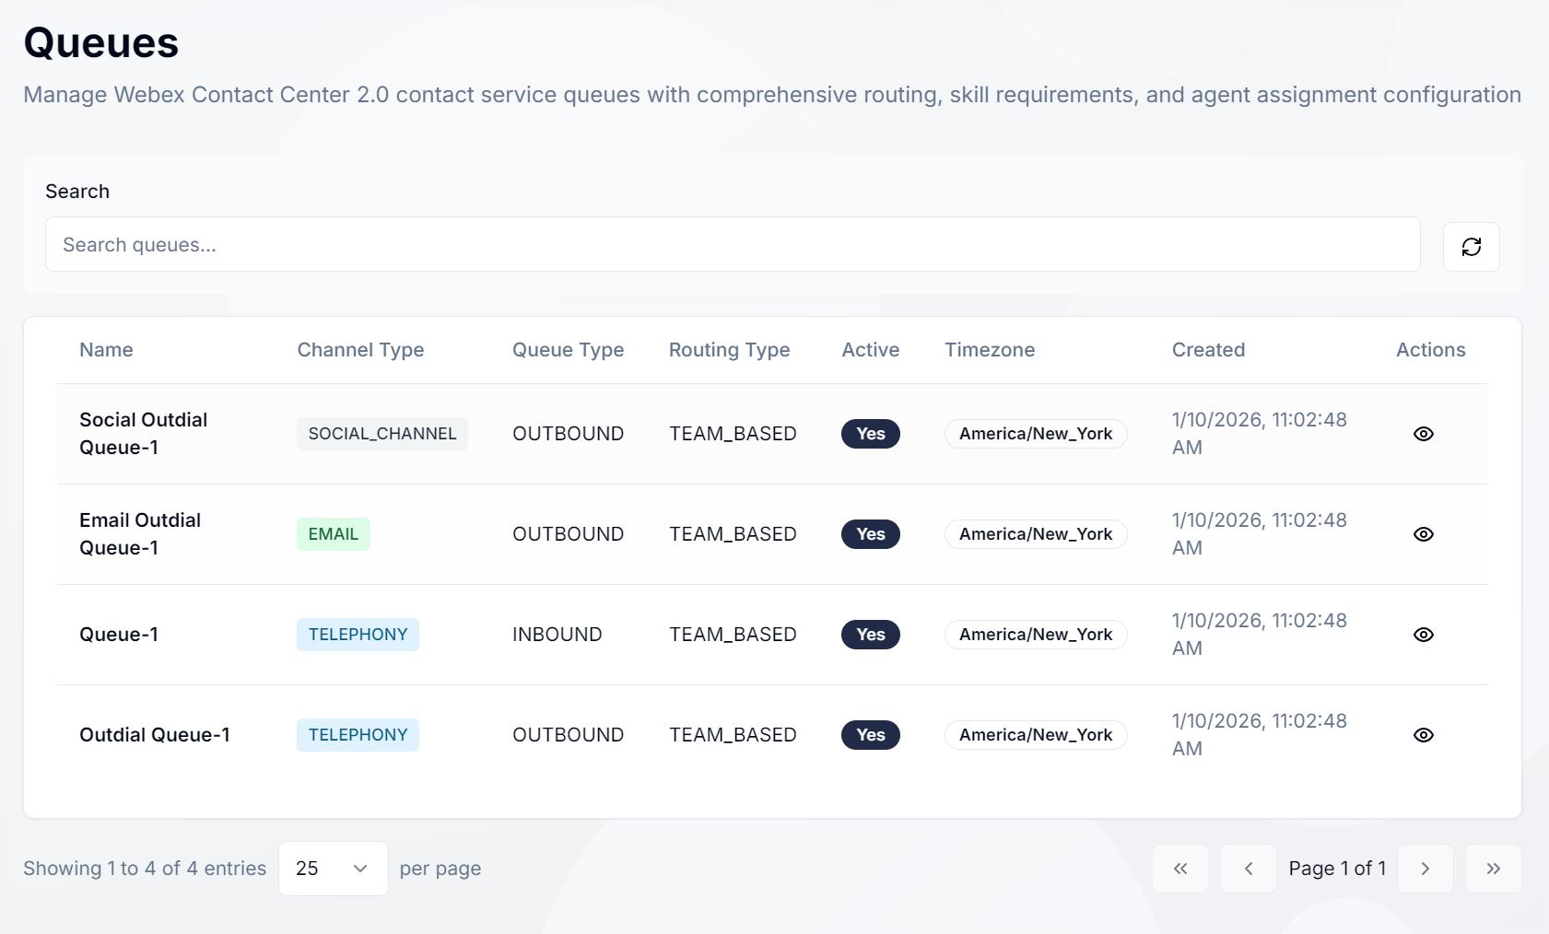Viewport: 1549px width, 934px height.
Task: Open details view for Outdial Queue-1
Action: (1423, 734)
